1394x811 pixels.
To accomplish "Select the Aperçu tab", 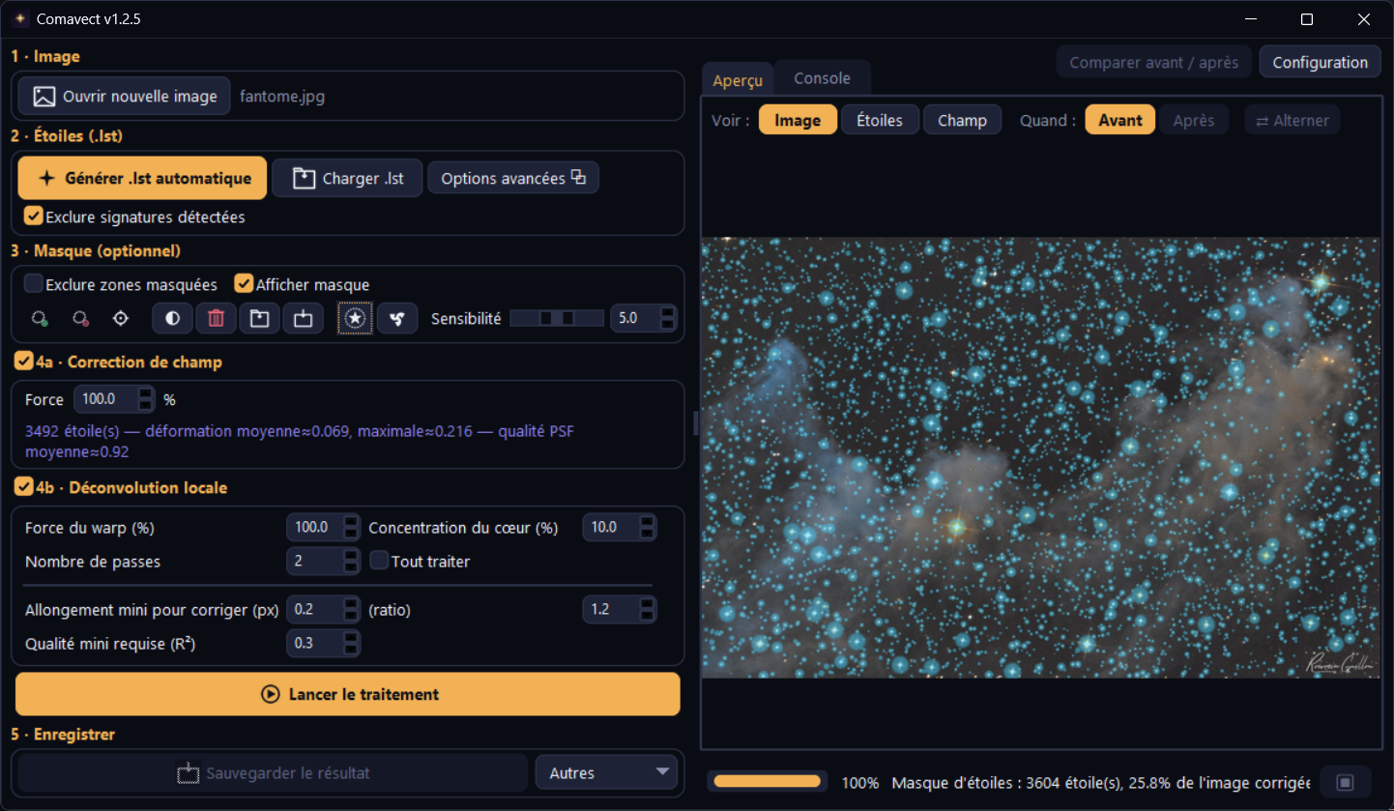I will click(738, 79).
